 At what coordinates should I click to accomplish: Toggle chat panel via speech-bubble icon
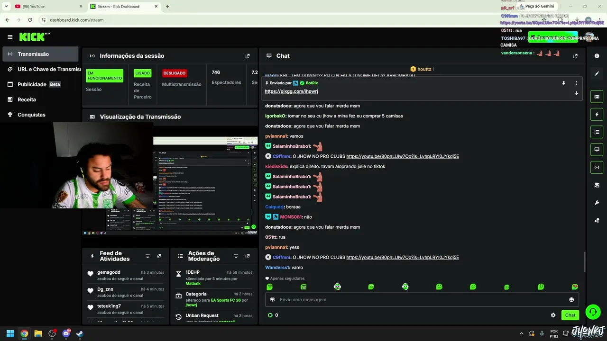pyautogui.click(x=597, y=149)
